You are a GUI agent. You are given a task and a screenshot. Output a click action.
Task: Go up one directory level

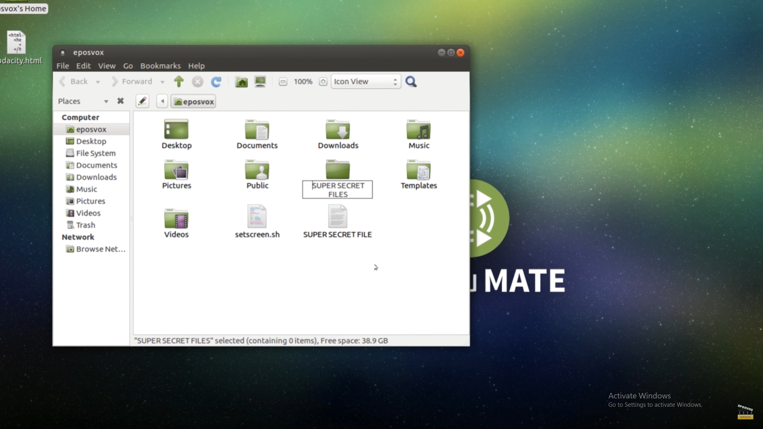[179, 82]
